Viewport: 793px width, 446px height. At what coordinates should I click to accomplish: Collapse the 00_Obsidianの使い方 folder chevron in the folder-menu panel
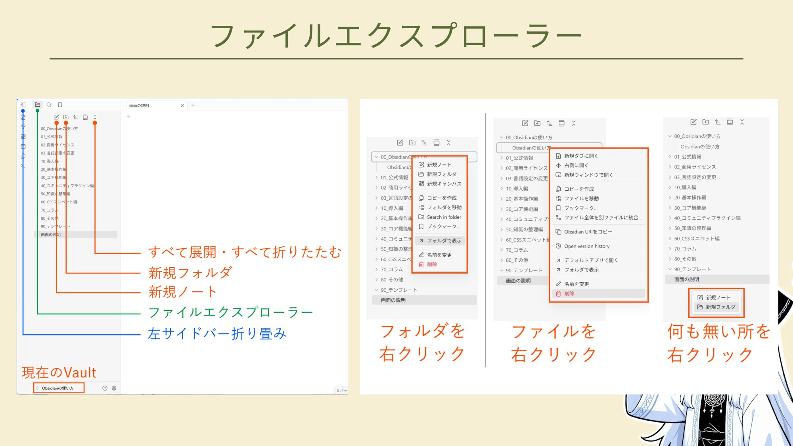[377, 157]
